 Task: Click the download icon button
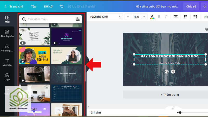click(x=205, y=6)
